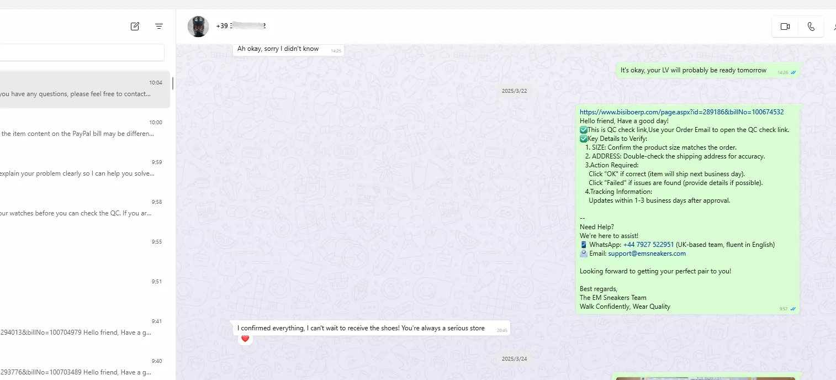Click the chat search input field
Viewport: 836px width, 380px height.
tap(82, 52)
